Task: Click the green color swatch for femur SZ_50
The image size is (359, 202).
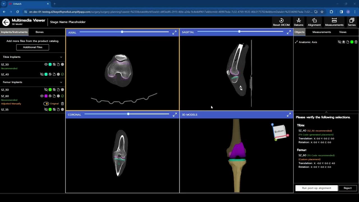Action: click(x=50, y=89)
